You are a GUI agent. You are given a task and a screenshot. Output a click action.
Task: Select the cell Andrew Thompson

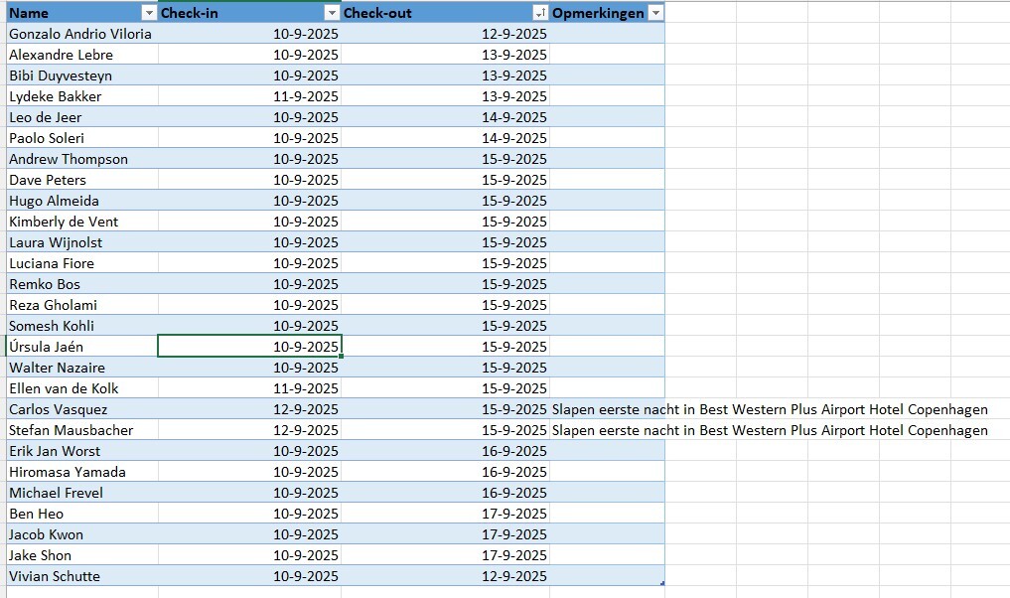coord(81,159)
